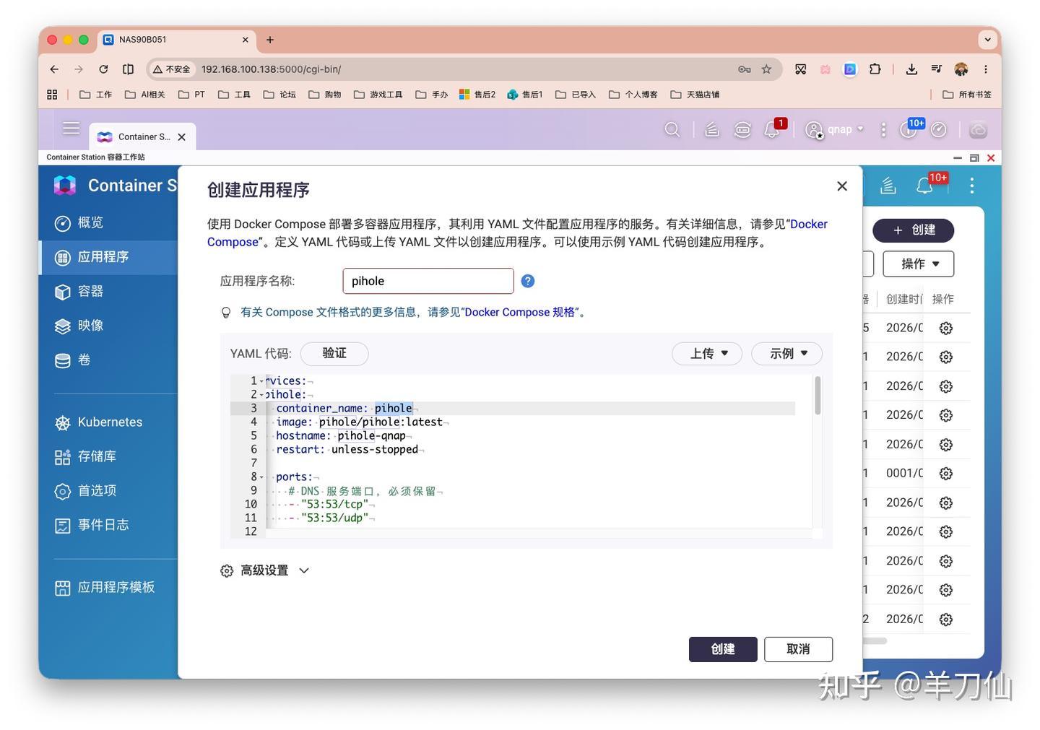Open the browser extensions puzzle icon
1040x730 pixels.
875,69
